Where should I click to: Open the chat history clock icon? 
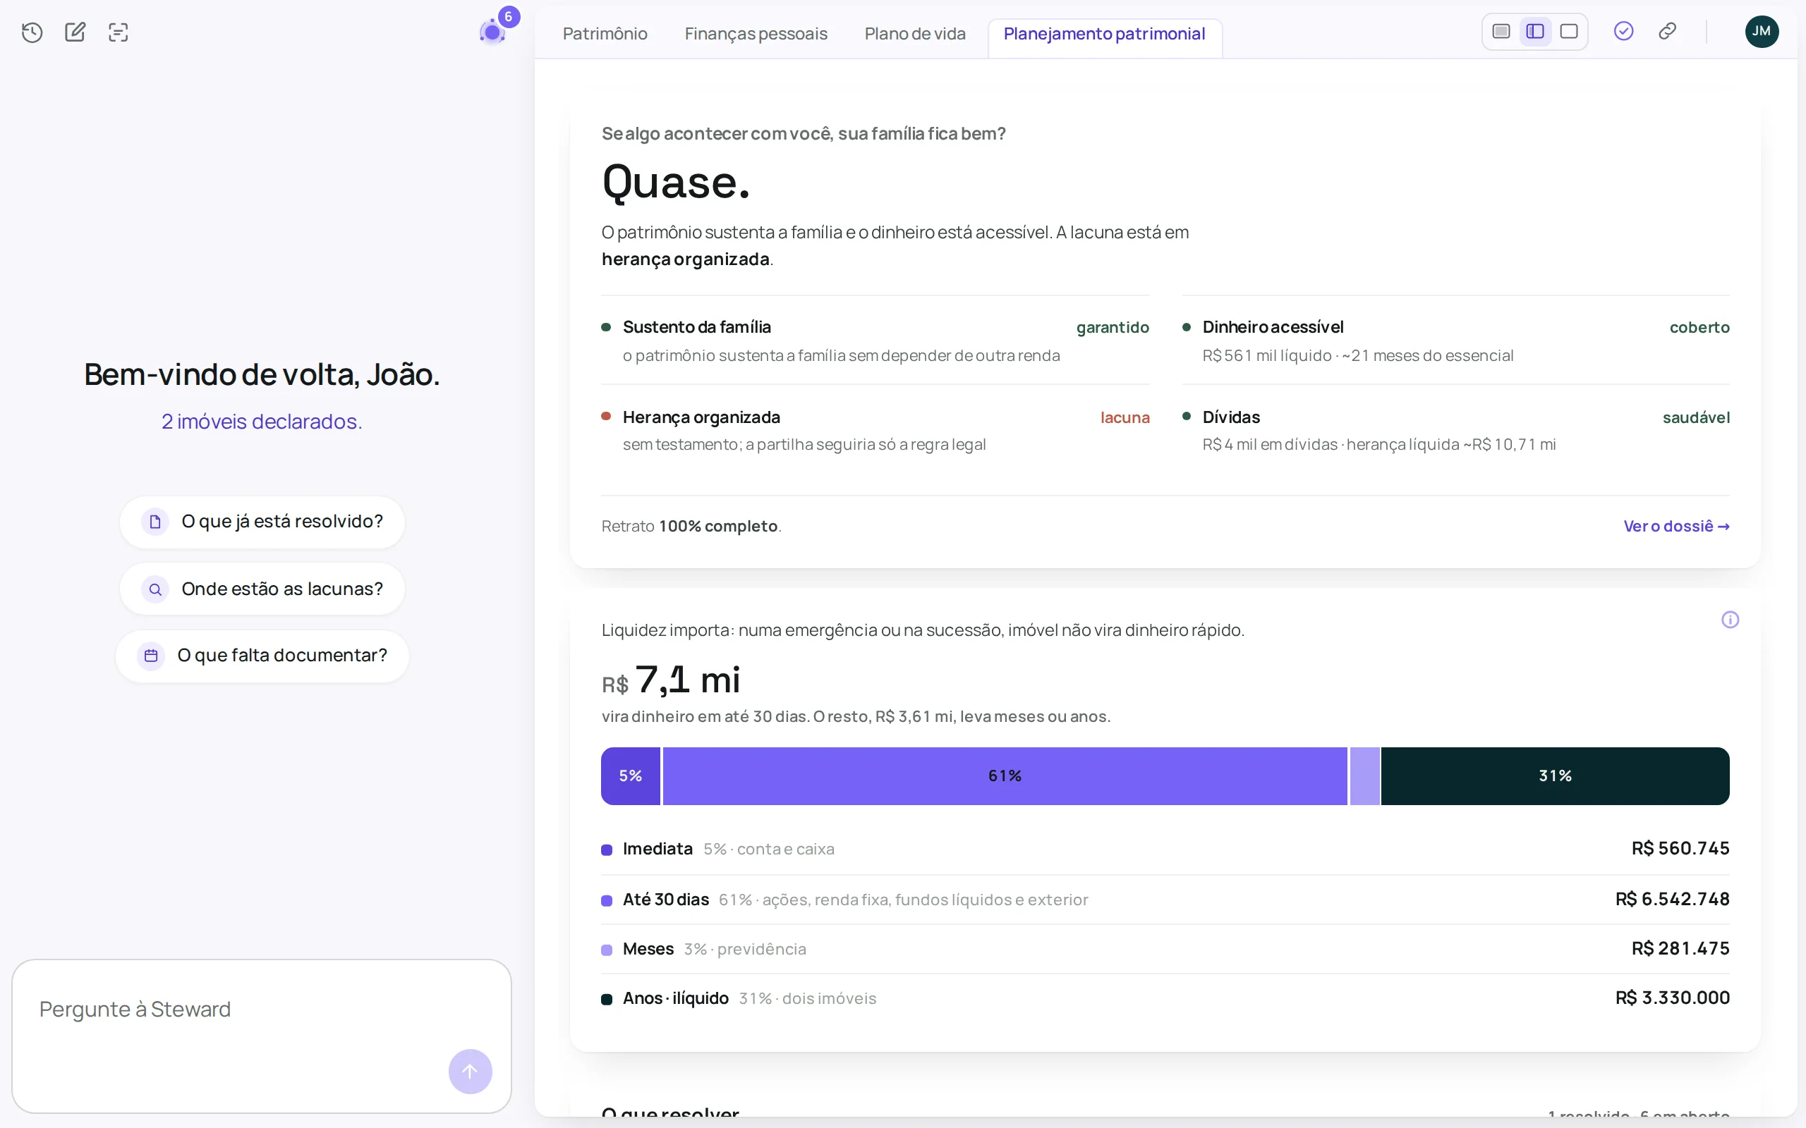[x=32, y=32]
